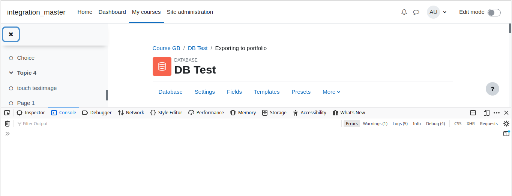The image size is (512, 196).
Task: Open the Debugger devtools tab
Action: tap(97, 113)
